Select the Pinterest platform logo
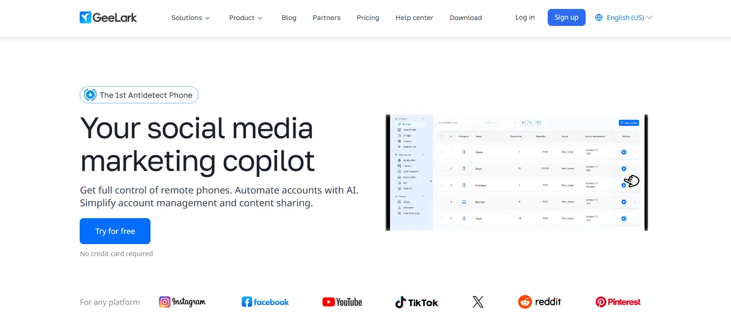 point(618,302)
